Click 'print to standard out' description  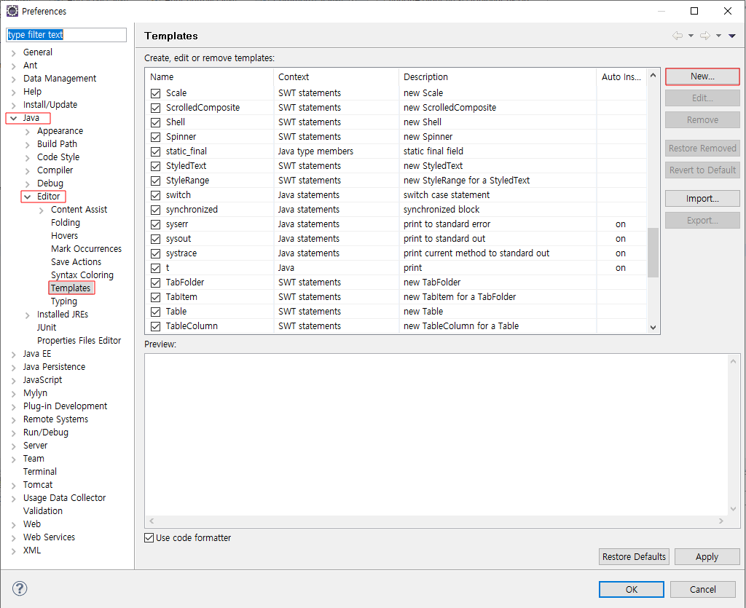(444, 239)
